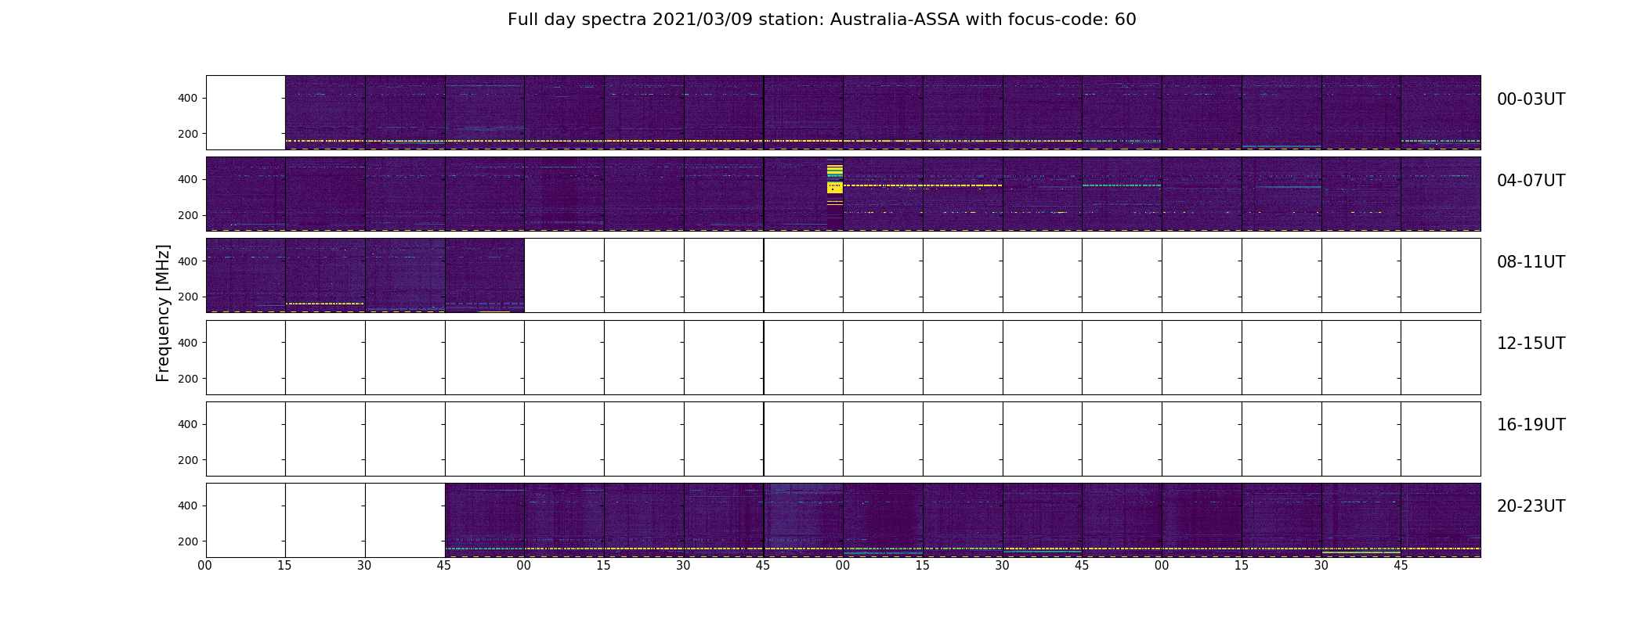Click the leftmost '30' tick on the x-axis
The height and width of the screenshot is (626, 1645).
click(364, 566)
